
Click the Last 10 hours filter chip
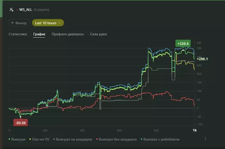[48, 23]
